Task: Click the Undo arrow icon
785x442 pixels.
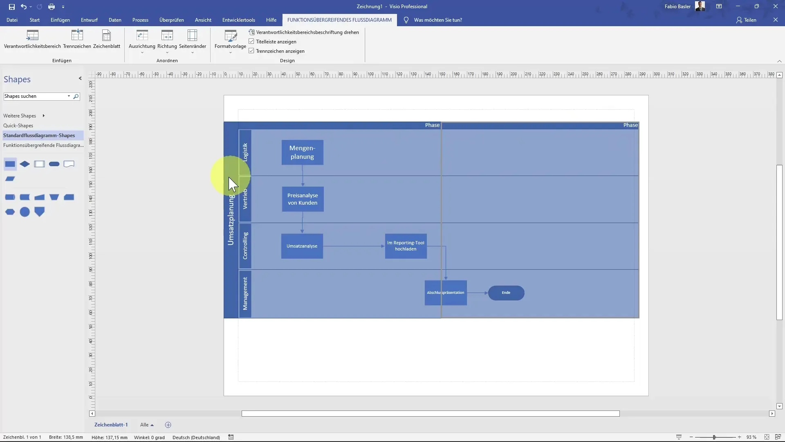Action: point(24,7)
